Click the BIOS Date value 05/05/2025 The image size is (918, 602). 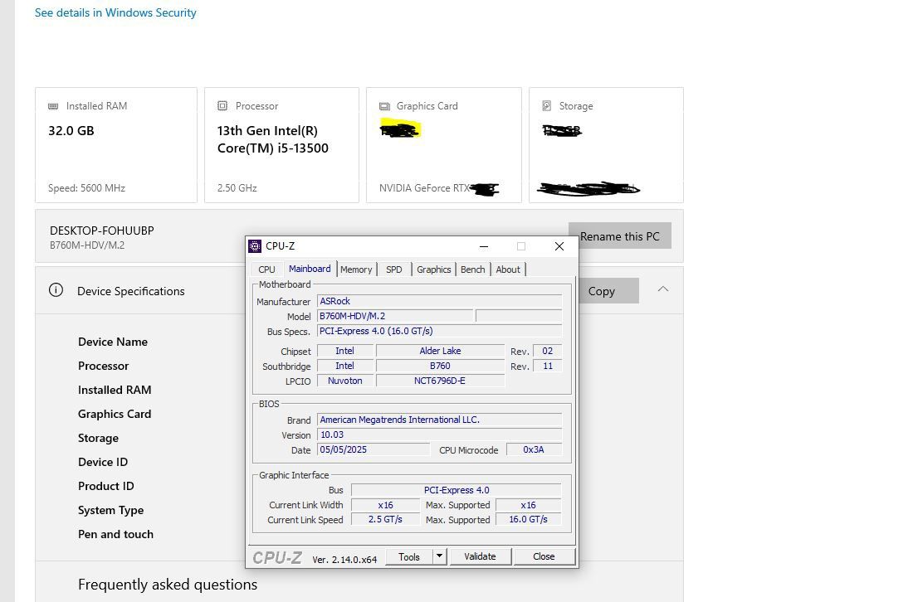point(373,449)
